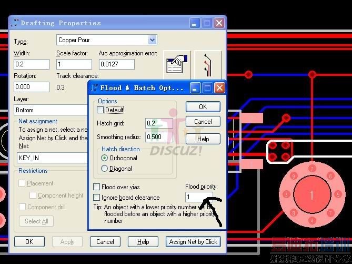
Task: Open the properties hand-and-sheet icon button
Action: (177, 64)
